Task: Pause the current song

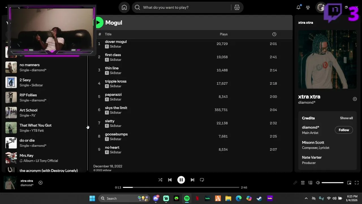Action: (181, 180)
